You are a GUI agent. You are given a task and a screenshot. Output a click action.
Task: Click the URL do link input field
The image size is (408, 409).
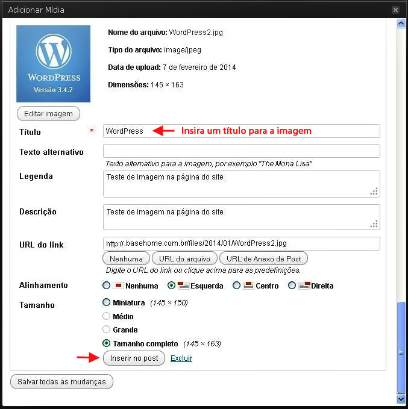242,243
